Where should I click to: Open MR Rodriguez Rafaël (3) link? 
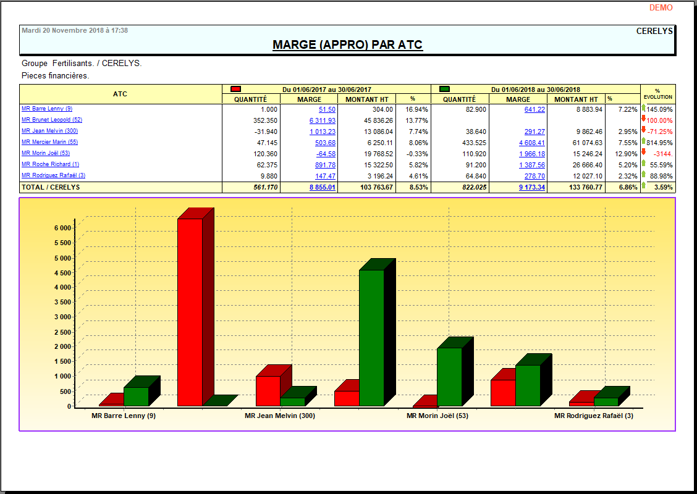click(53, 175)
